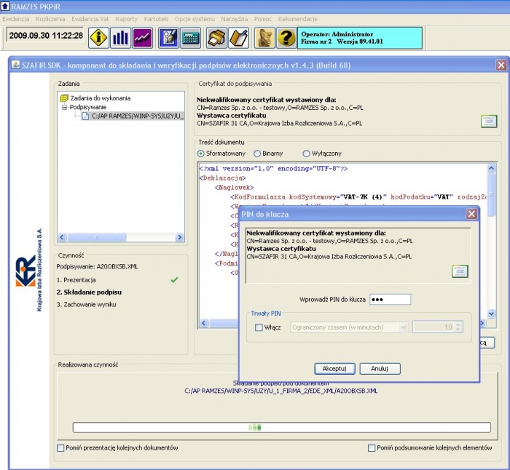Show certificate details icon in PIN dialog

click(460, 271)
